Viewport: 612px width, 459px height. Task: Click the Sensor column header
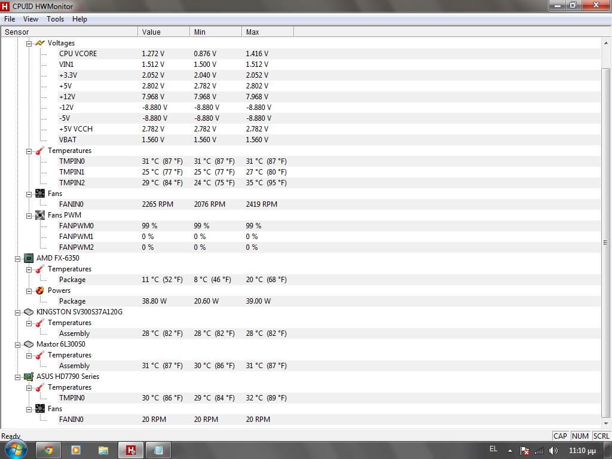click(x=69, y=32)
